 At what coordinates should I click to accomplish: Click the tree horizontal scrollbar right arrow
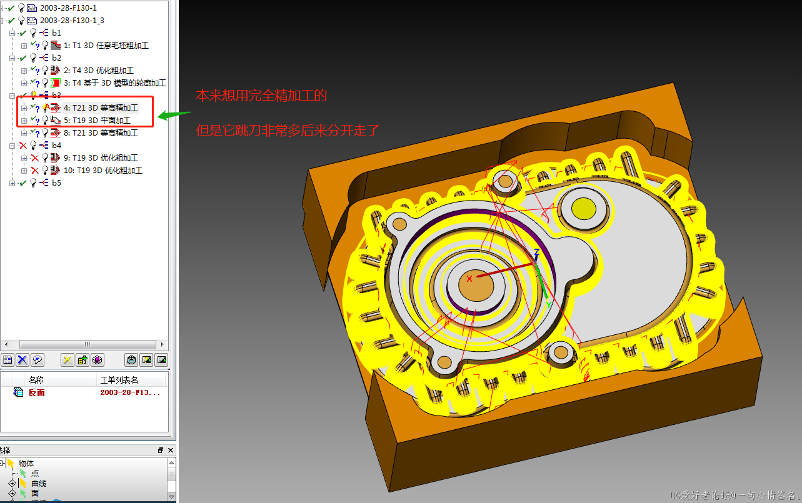pos(163,344)
